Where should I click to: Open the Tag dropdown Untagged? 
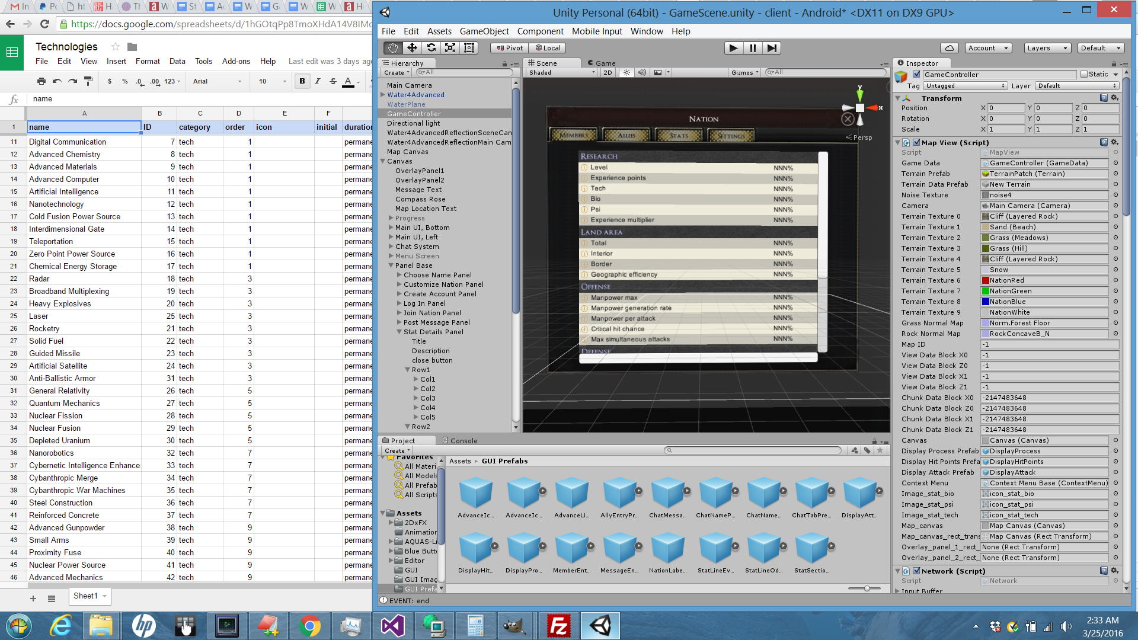point(965,86)
